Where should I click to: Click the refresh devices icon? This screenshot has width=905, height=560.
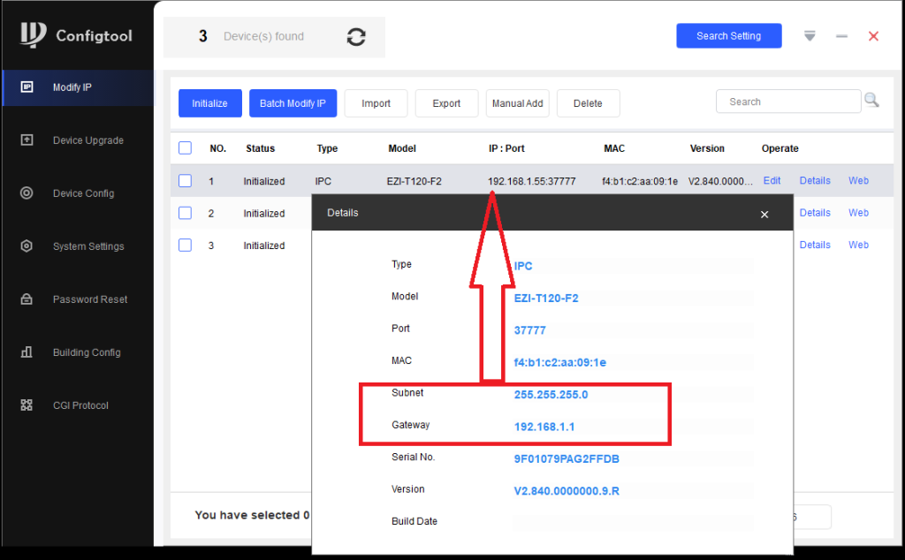coord(356,37)
